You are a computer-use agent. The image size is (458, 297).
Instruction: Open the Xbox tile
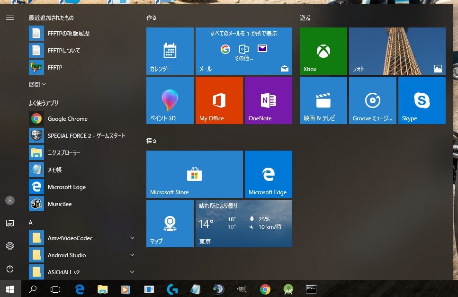click(x=323, y=51)
